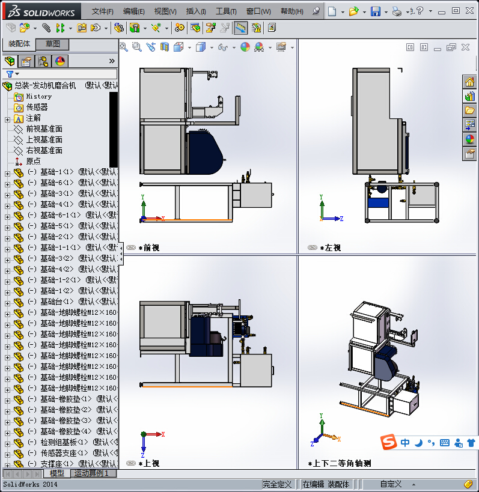Open the 工具(T) menu
This screenshot has height=492, width=479.
pos(226,11)
